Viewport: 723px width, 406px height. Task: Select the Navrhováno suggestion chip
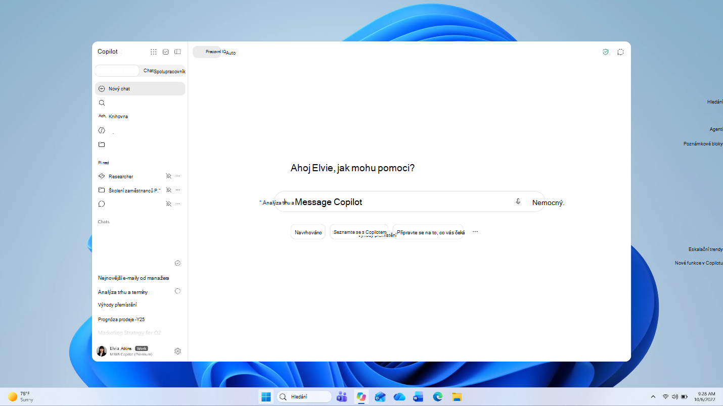[x=308, y=232]
